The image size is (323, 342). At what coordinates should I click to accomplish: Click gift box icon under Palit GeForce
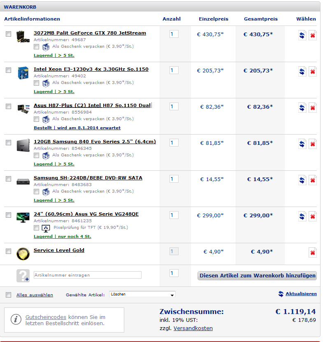tap(46, 47)
